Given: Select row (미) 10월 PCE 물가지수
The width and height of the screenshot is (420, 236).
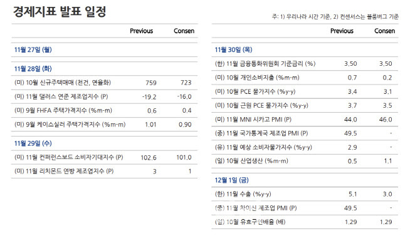Looking at the screenshot, I should tap(305, 91).
